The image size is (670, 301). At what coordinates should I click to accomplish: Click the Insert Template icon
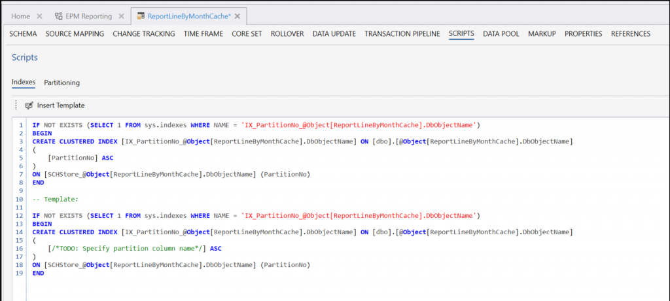point(29,105)
